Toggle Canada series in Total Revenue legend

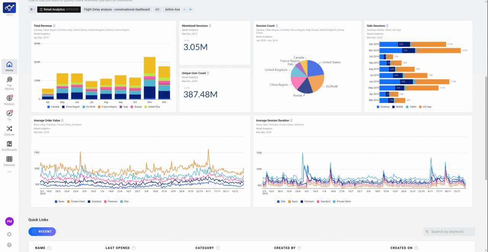(x=53, y=107)
